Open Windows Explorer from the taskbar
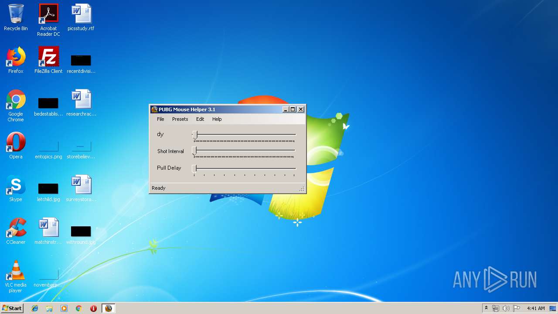 click(49, 308)
